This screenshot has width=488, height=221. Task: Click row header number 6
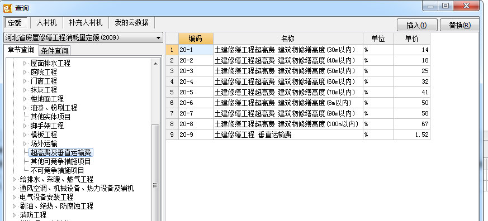[x=172, y=103]
